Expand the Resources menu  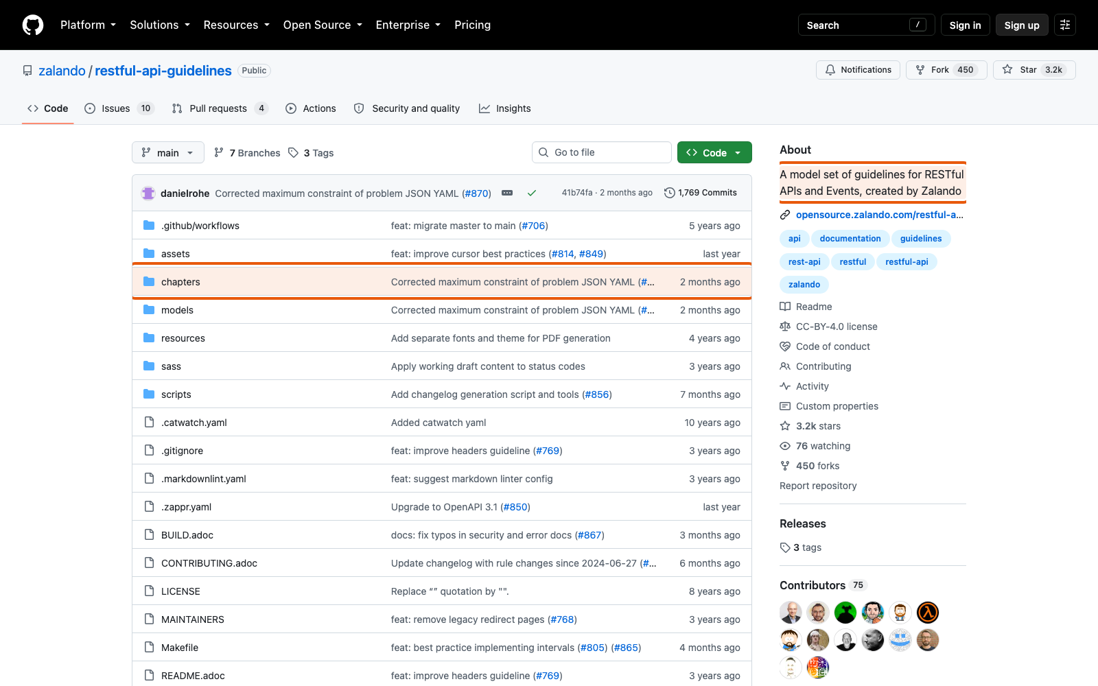[236, 25]
